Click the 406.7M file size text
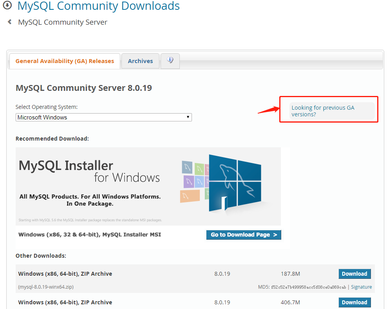 pyautogui.click(x=290, y=302)
